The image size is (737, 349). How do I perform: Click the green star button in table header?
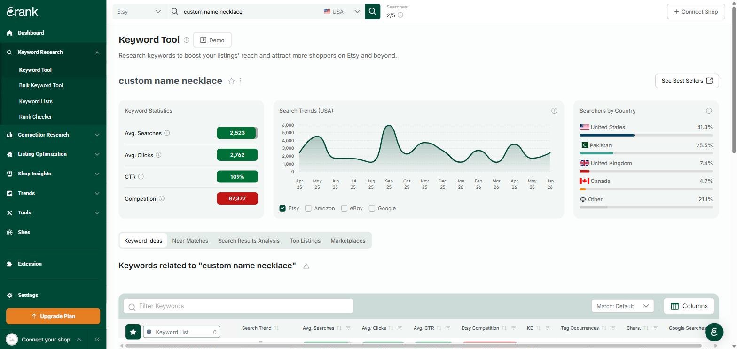(x=133, y=332)
